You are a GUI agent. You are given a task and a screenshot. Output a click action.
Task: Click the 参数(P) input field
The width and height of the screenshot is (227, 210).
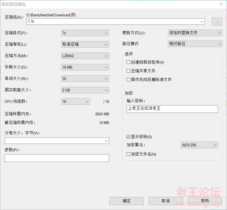click(57, 158)
